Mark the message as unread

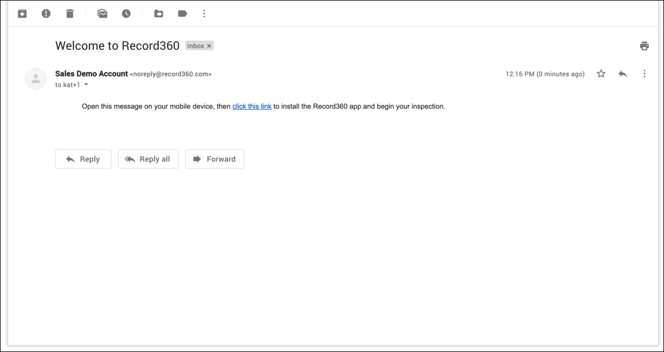click(102, 14)
